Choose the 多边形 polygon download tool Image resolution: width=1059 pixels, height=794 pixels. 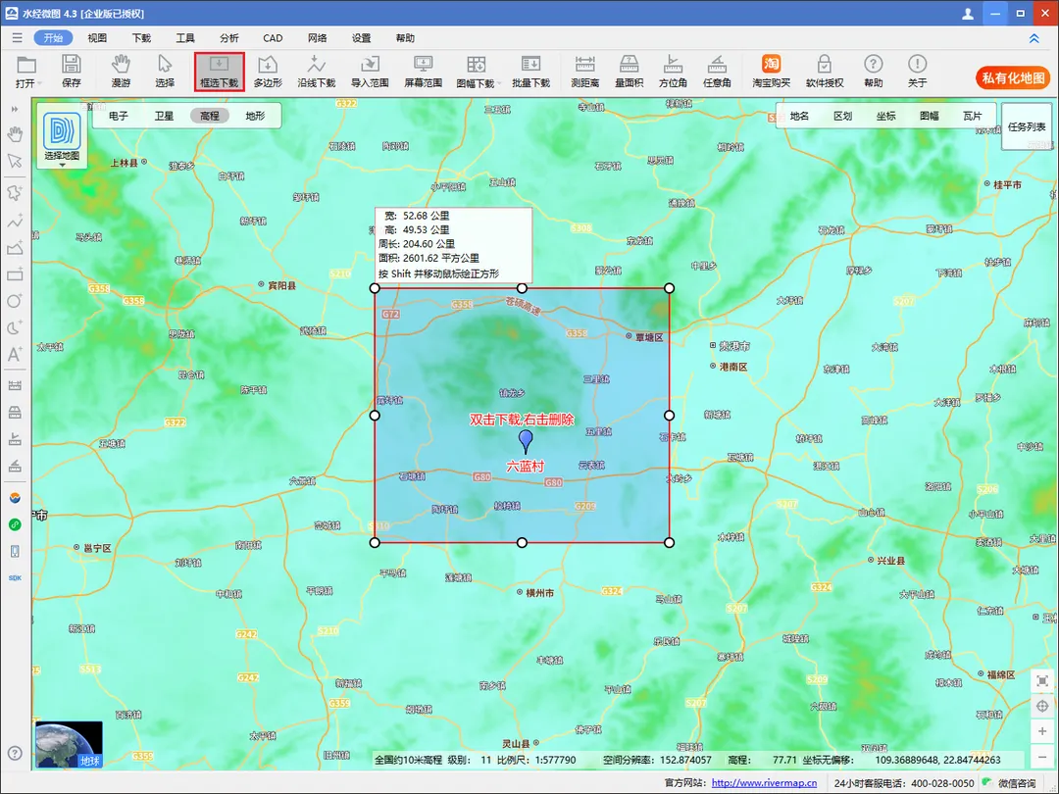(268, 71)
